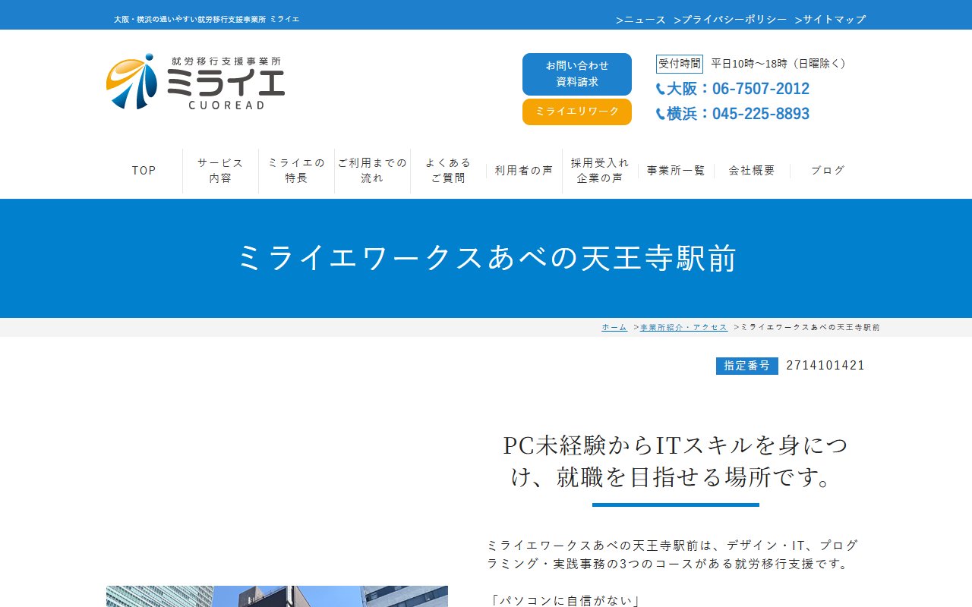Click the orange ミライエリワーク button
The width and height of the screenshot is (972, 607).
577,112
